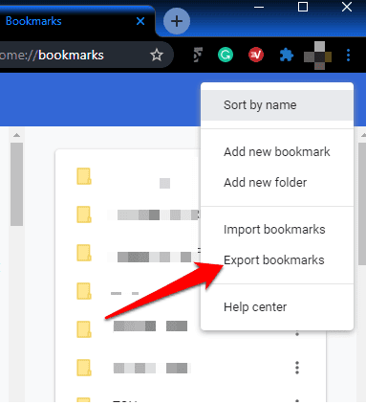Open the Extensions puzzle piece menu
This screenshot has width=366, height=405.
tap(287, 56)
